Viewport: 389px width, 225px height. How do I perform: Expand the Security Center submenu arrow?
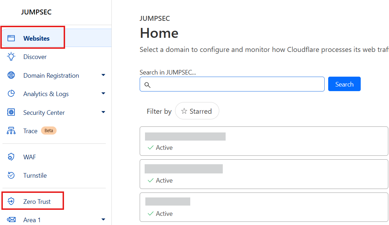pos(103,112)
